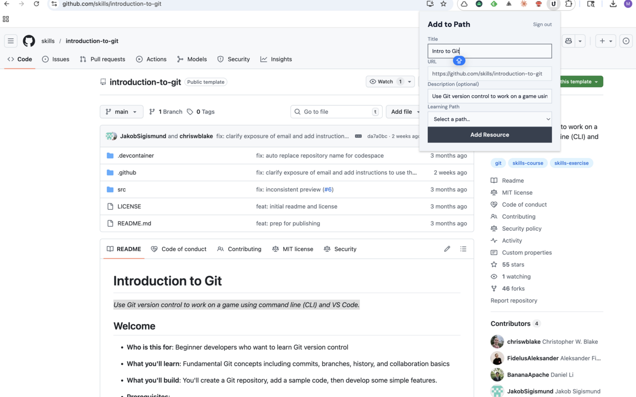Bookmark page with the star icon
Image resolution: width=636 pixels, height=397 pixels.
444,4
